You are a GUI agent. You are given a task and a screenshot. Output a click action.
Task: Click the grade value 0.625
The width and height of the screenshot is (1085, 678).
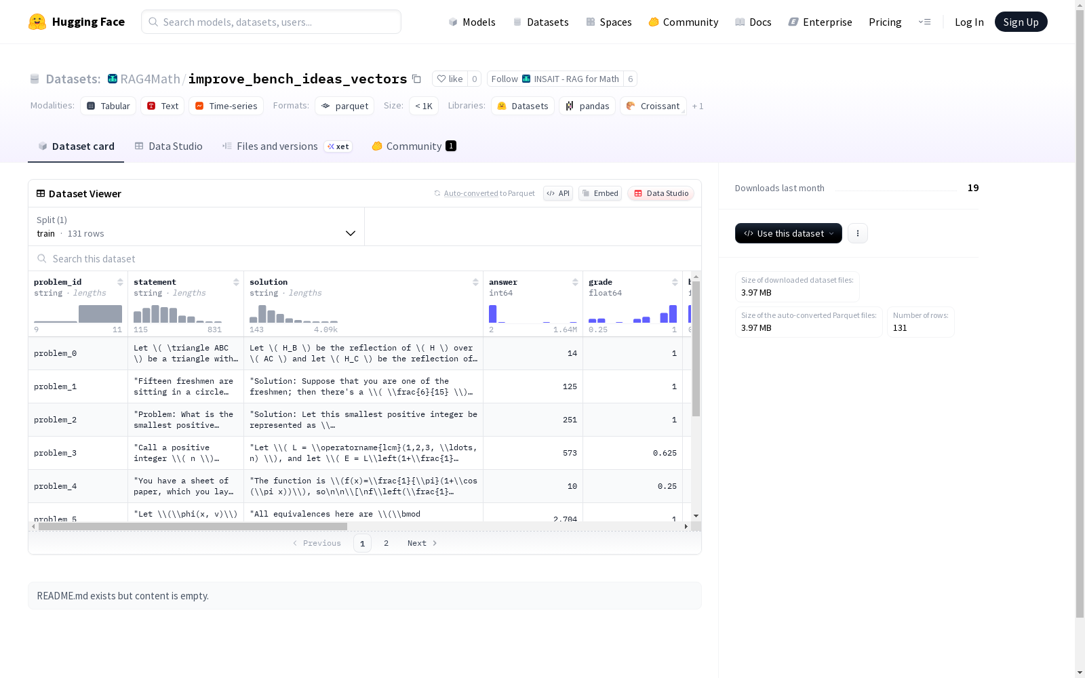(x=665, y=453)
